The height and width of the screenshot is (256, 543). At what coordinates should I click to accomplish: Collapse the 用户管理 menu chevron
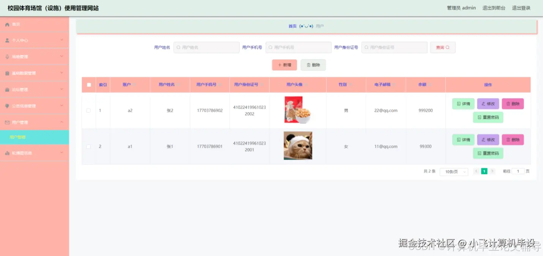click(62, 122)
